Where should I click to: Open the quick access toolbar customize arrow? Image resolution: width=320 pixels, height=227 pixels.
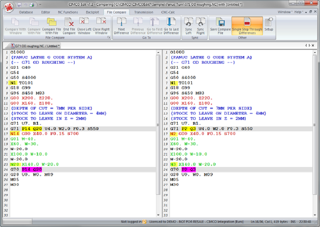40,5
